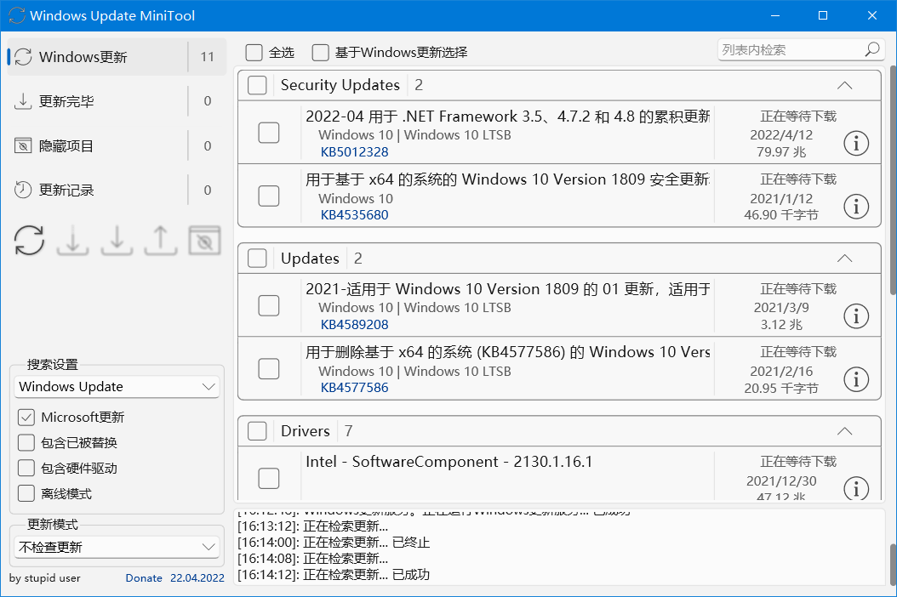The width and height of the screenshot is (897, 597).
Task: Open the KB4589208 link
Action: 354,325
